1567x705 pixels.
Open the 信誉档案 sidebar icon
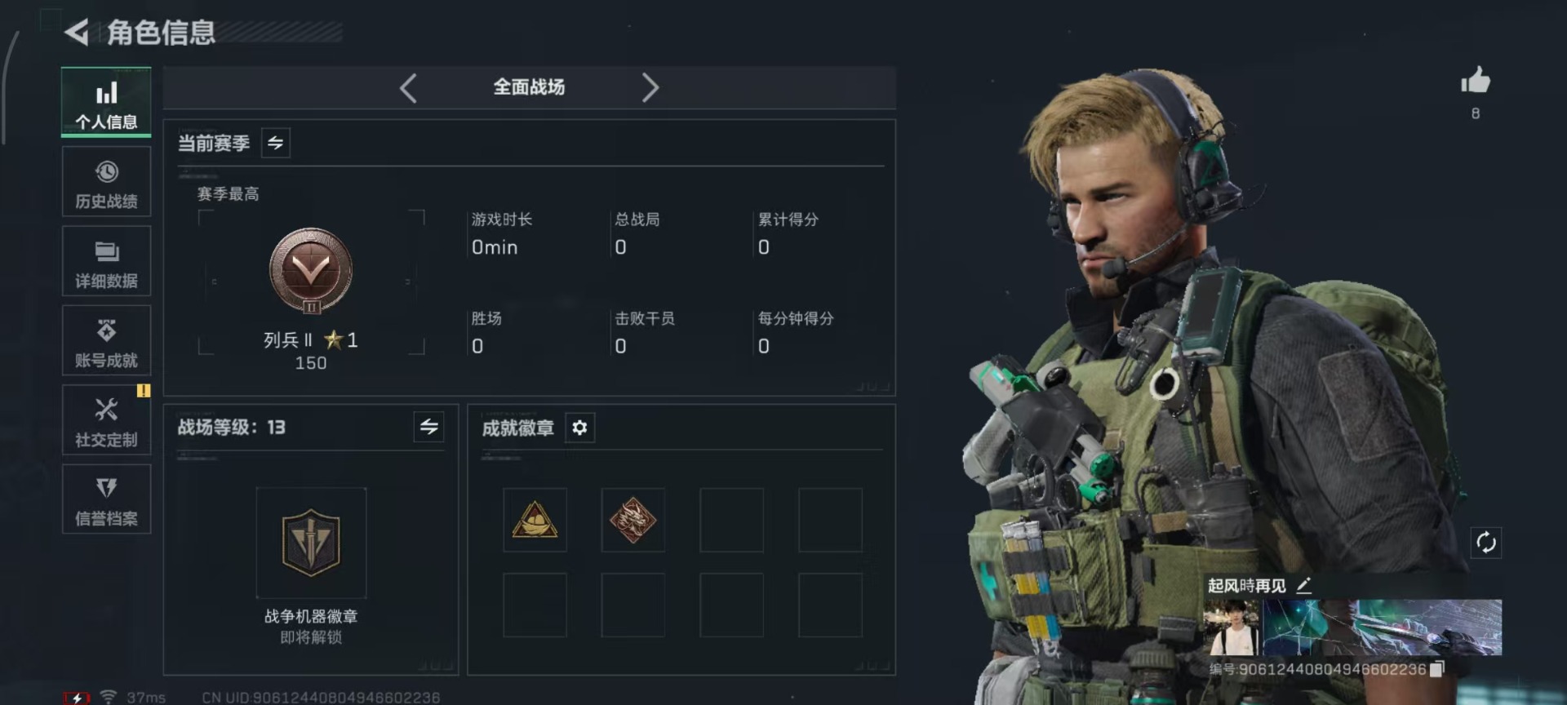(106, 499)
